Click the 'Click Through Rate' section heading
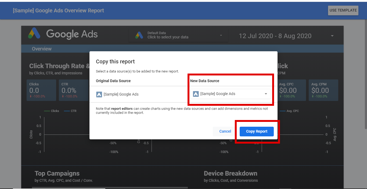Image resolution: width=367 pixels, height=189 pixels. (59, 66)
